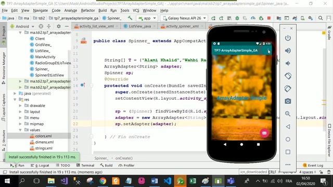Open the SDK Manager download icon
333x187 pixels.
(x=311, y=18)
